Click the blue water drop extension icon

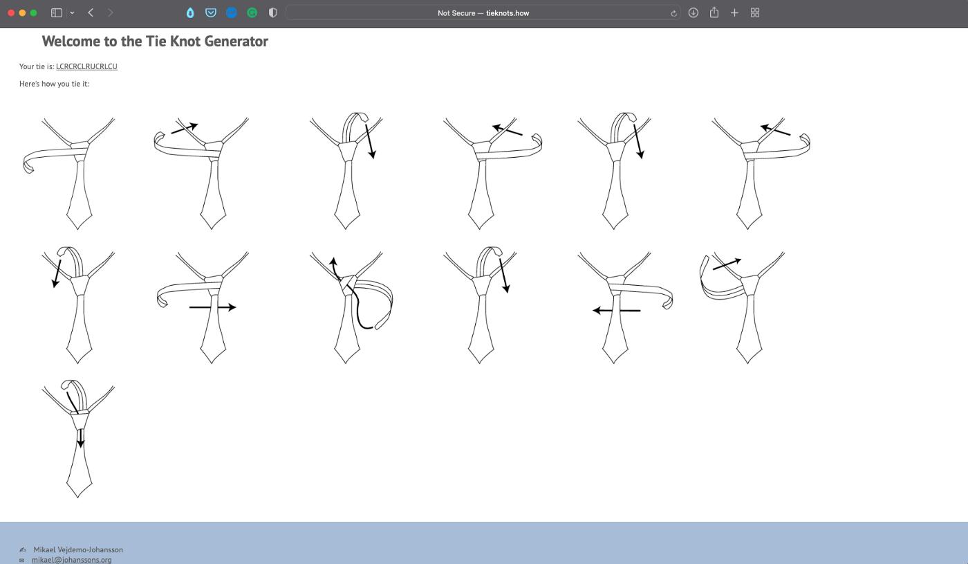pyautogui.click(x=190, y=12)
